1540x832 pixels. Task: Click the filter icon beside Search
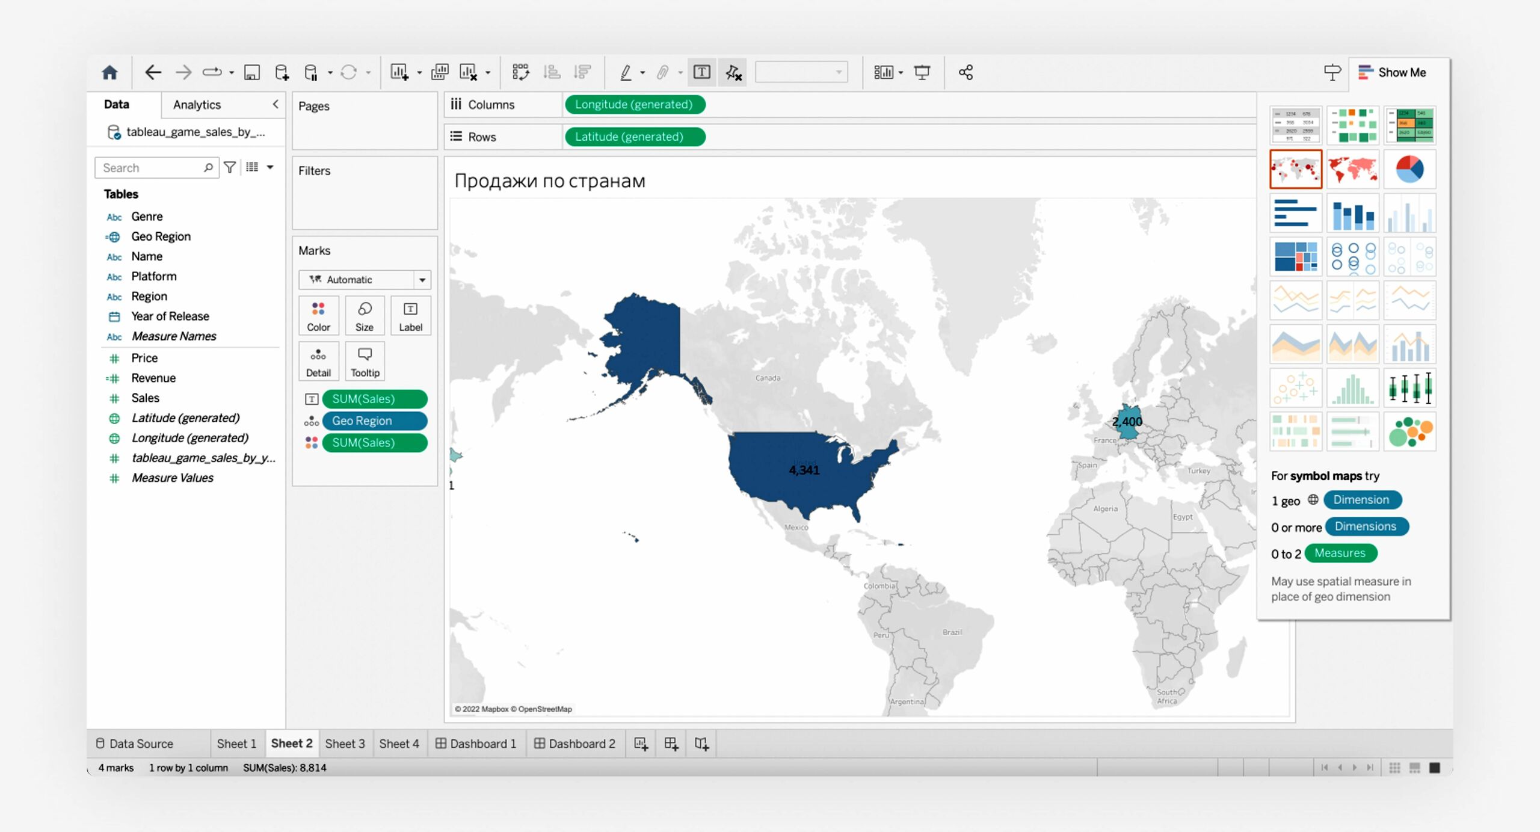230,168
